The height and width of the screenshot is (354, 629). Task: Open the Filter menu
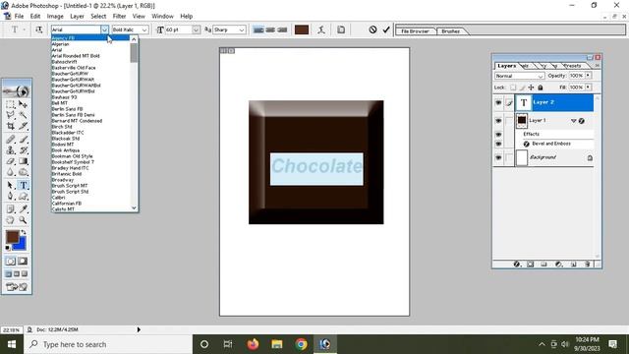[x=119, y=16]
